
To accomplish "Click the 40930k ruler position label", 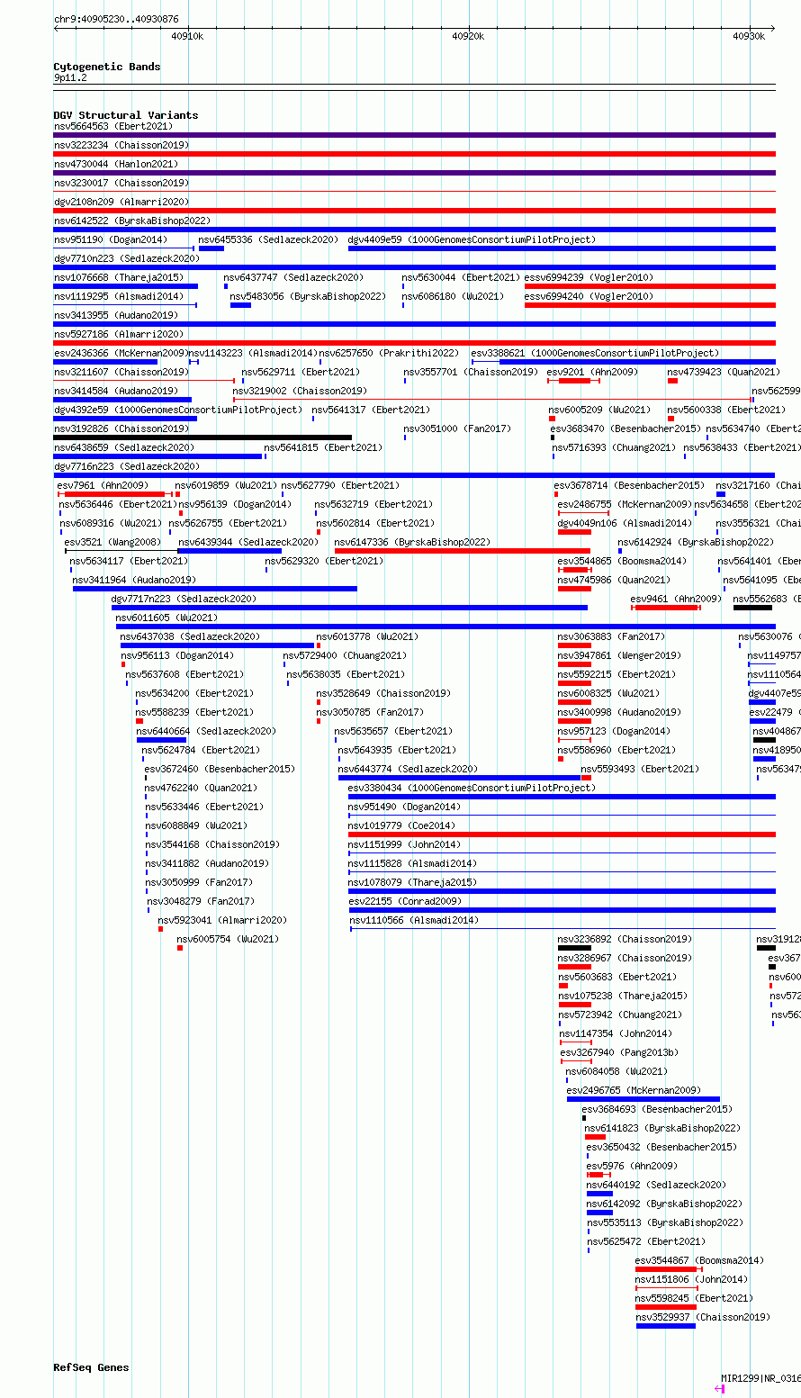I will [x=749, y=36].
